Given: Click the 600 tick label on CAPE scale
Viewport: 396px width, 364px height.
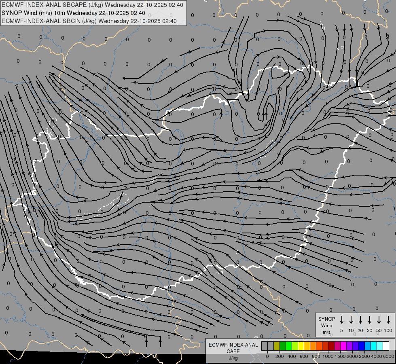Looking at the screenshot, I should pos(304,356).
